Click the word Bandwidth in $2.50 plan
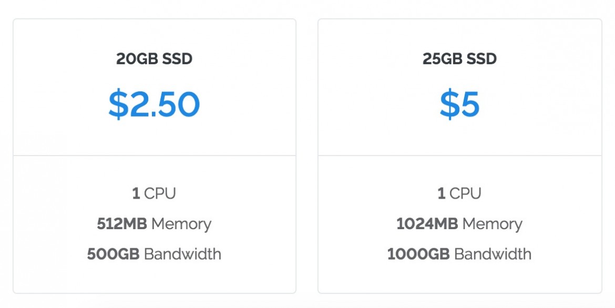Image resolution: width=615 pixels, height=308 pixels. pos(183,254)
